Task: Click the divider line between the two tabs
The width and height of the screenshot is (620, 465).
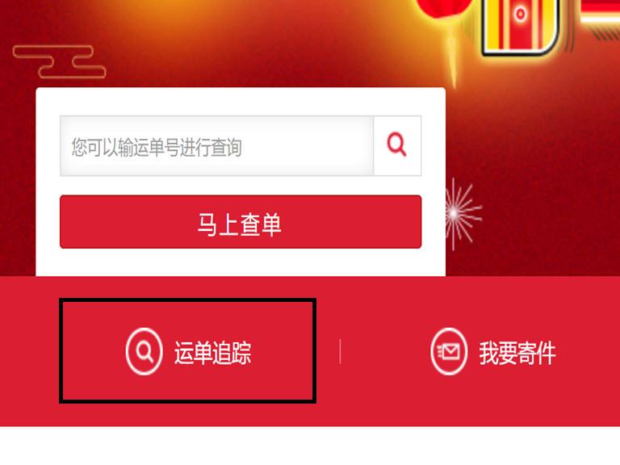Action: [x=340, y=351]
